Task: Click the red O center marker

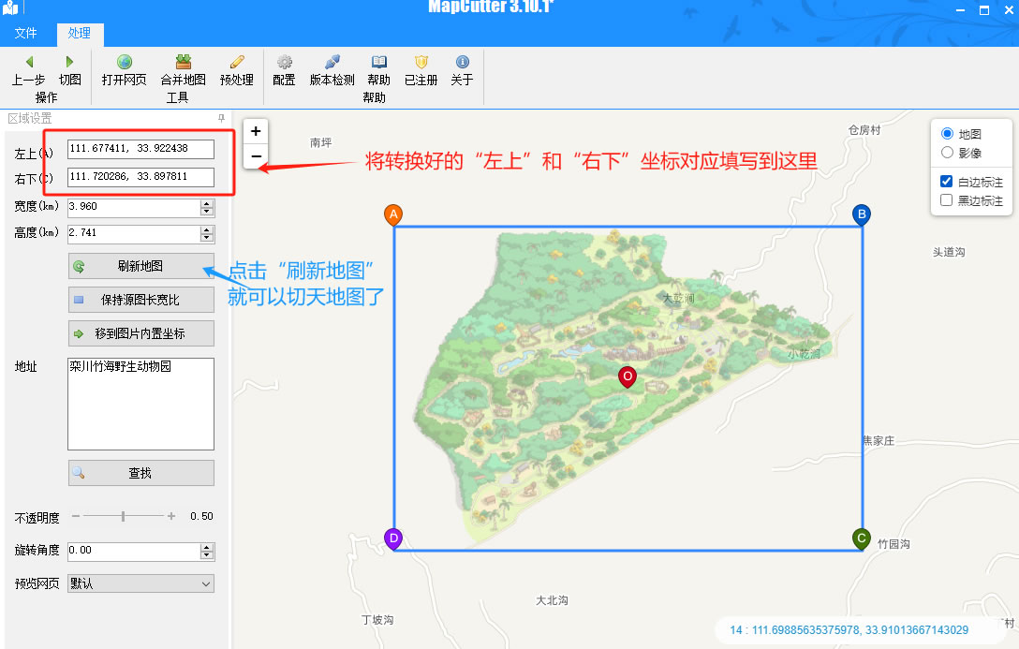Action: 628,376
